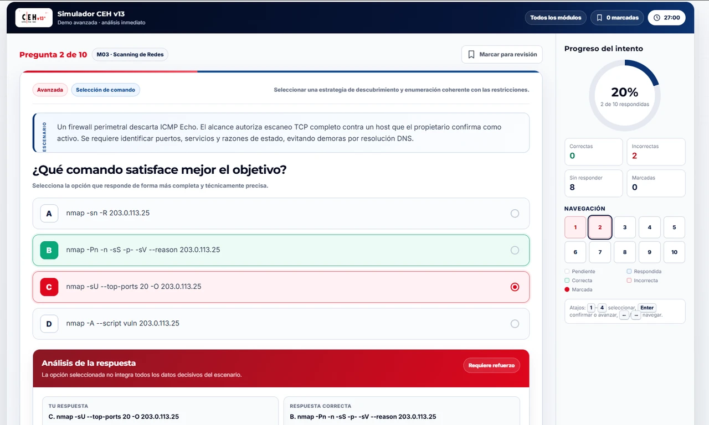The image size is (709, 425).
Task: Go to question 8 in navigation
Action: tap(625, 252)
